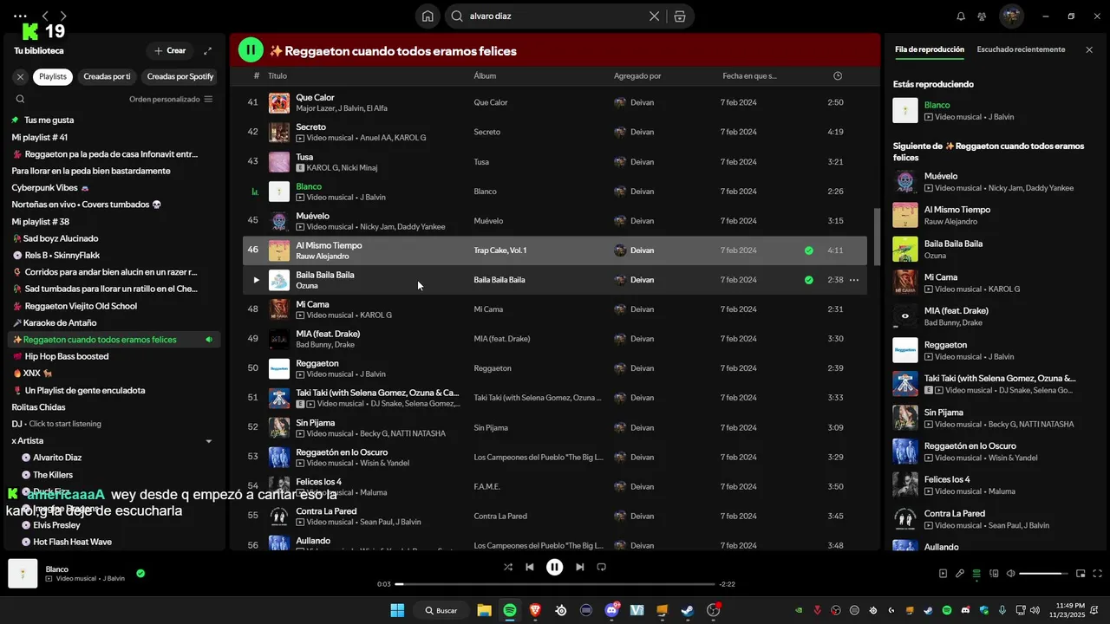Viewport: 1110px width, 624px height.
Task: Open Now Playing view icon
Action: pyautogui.click(x=943, y=573)
